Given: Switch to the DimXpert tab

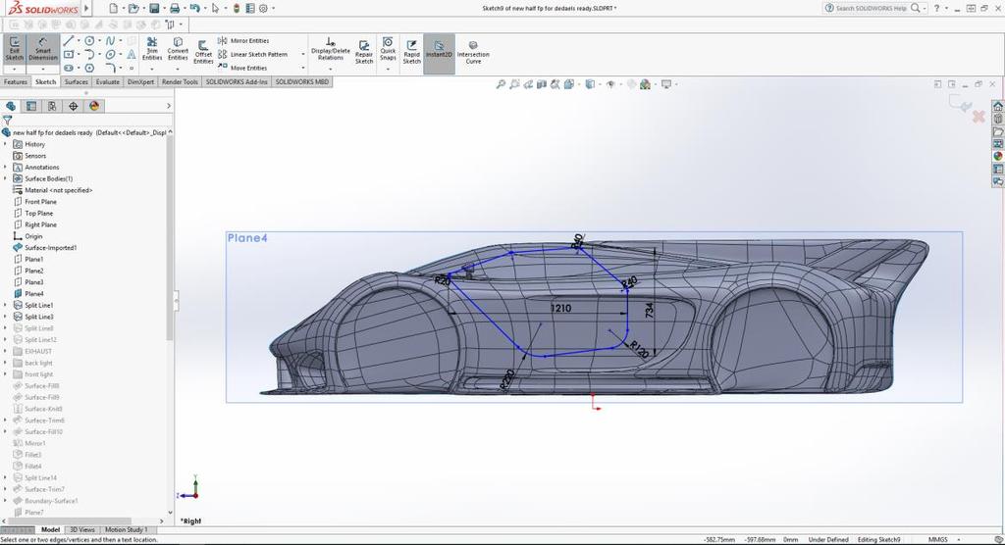Looking at the screenshot, I should (140, 82).
